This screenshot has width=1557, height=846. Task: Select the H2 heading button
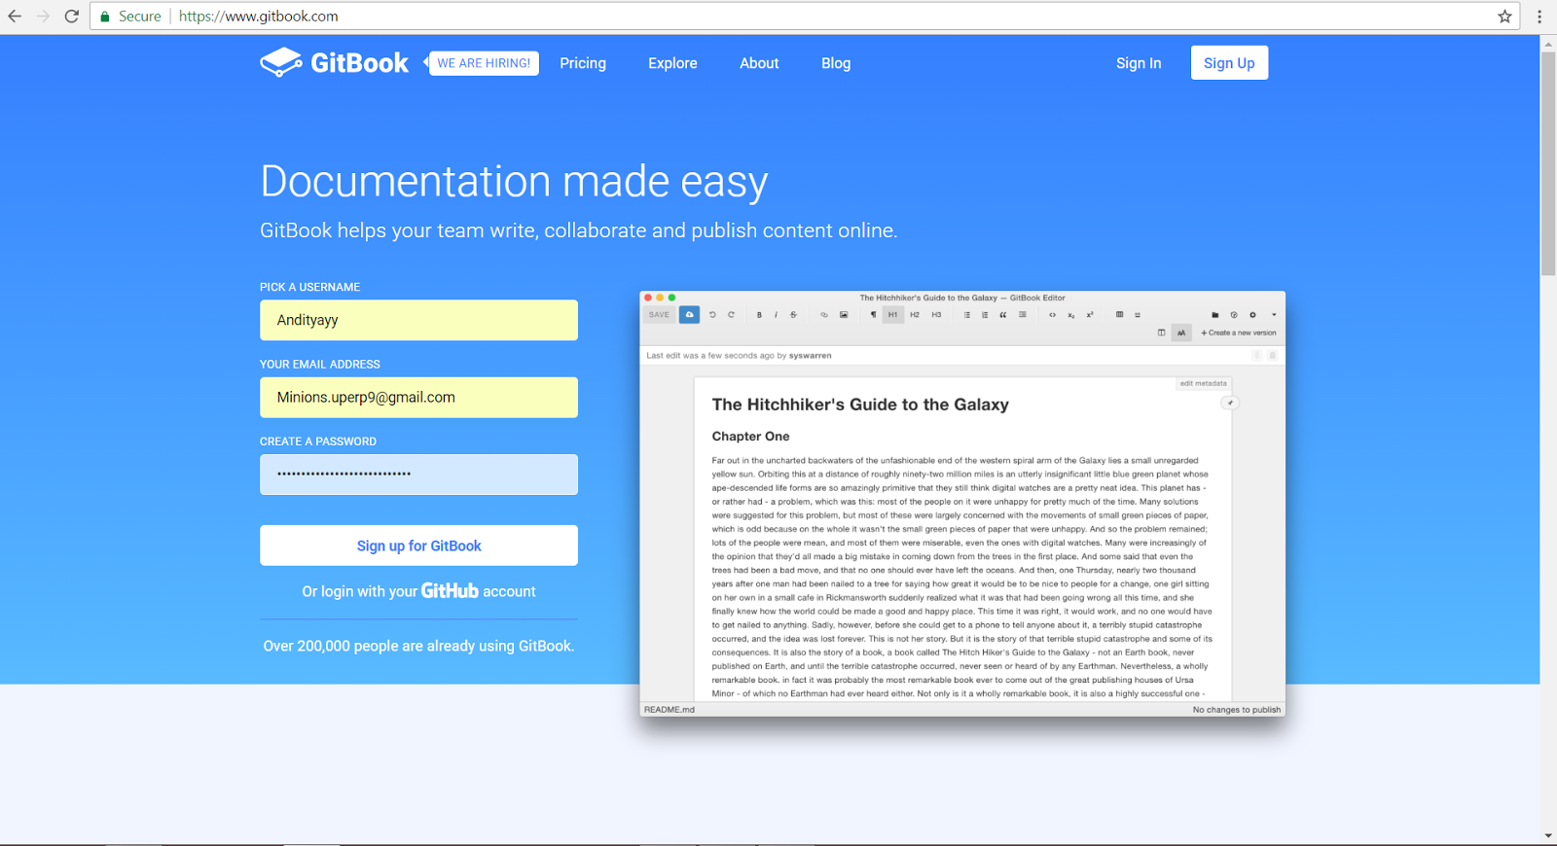(915, 315)
